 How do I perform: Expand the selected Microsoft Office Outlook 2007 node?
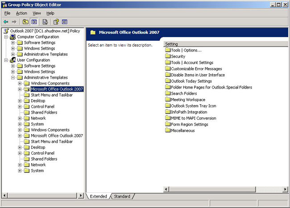coord(20,89)
